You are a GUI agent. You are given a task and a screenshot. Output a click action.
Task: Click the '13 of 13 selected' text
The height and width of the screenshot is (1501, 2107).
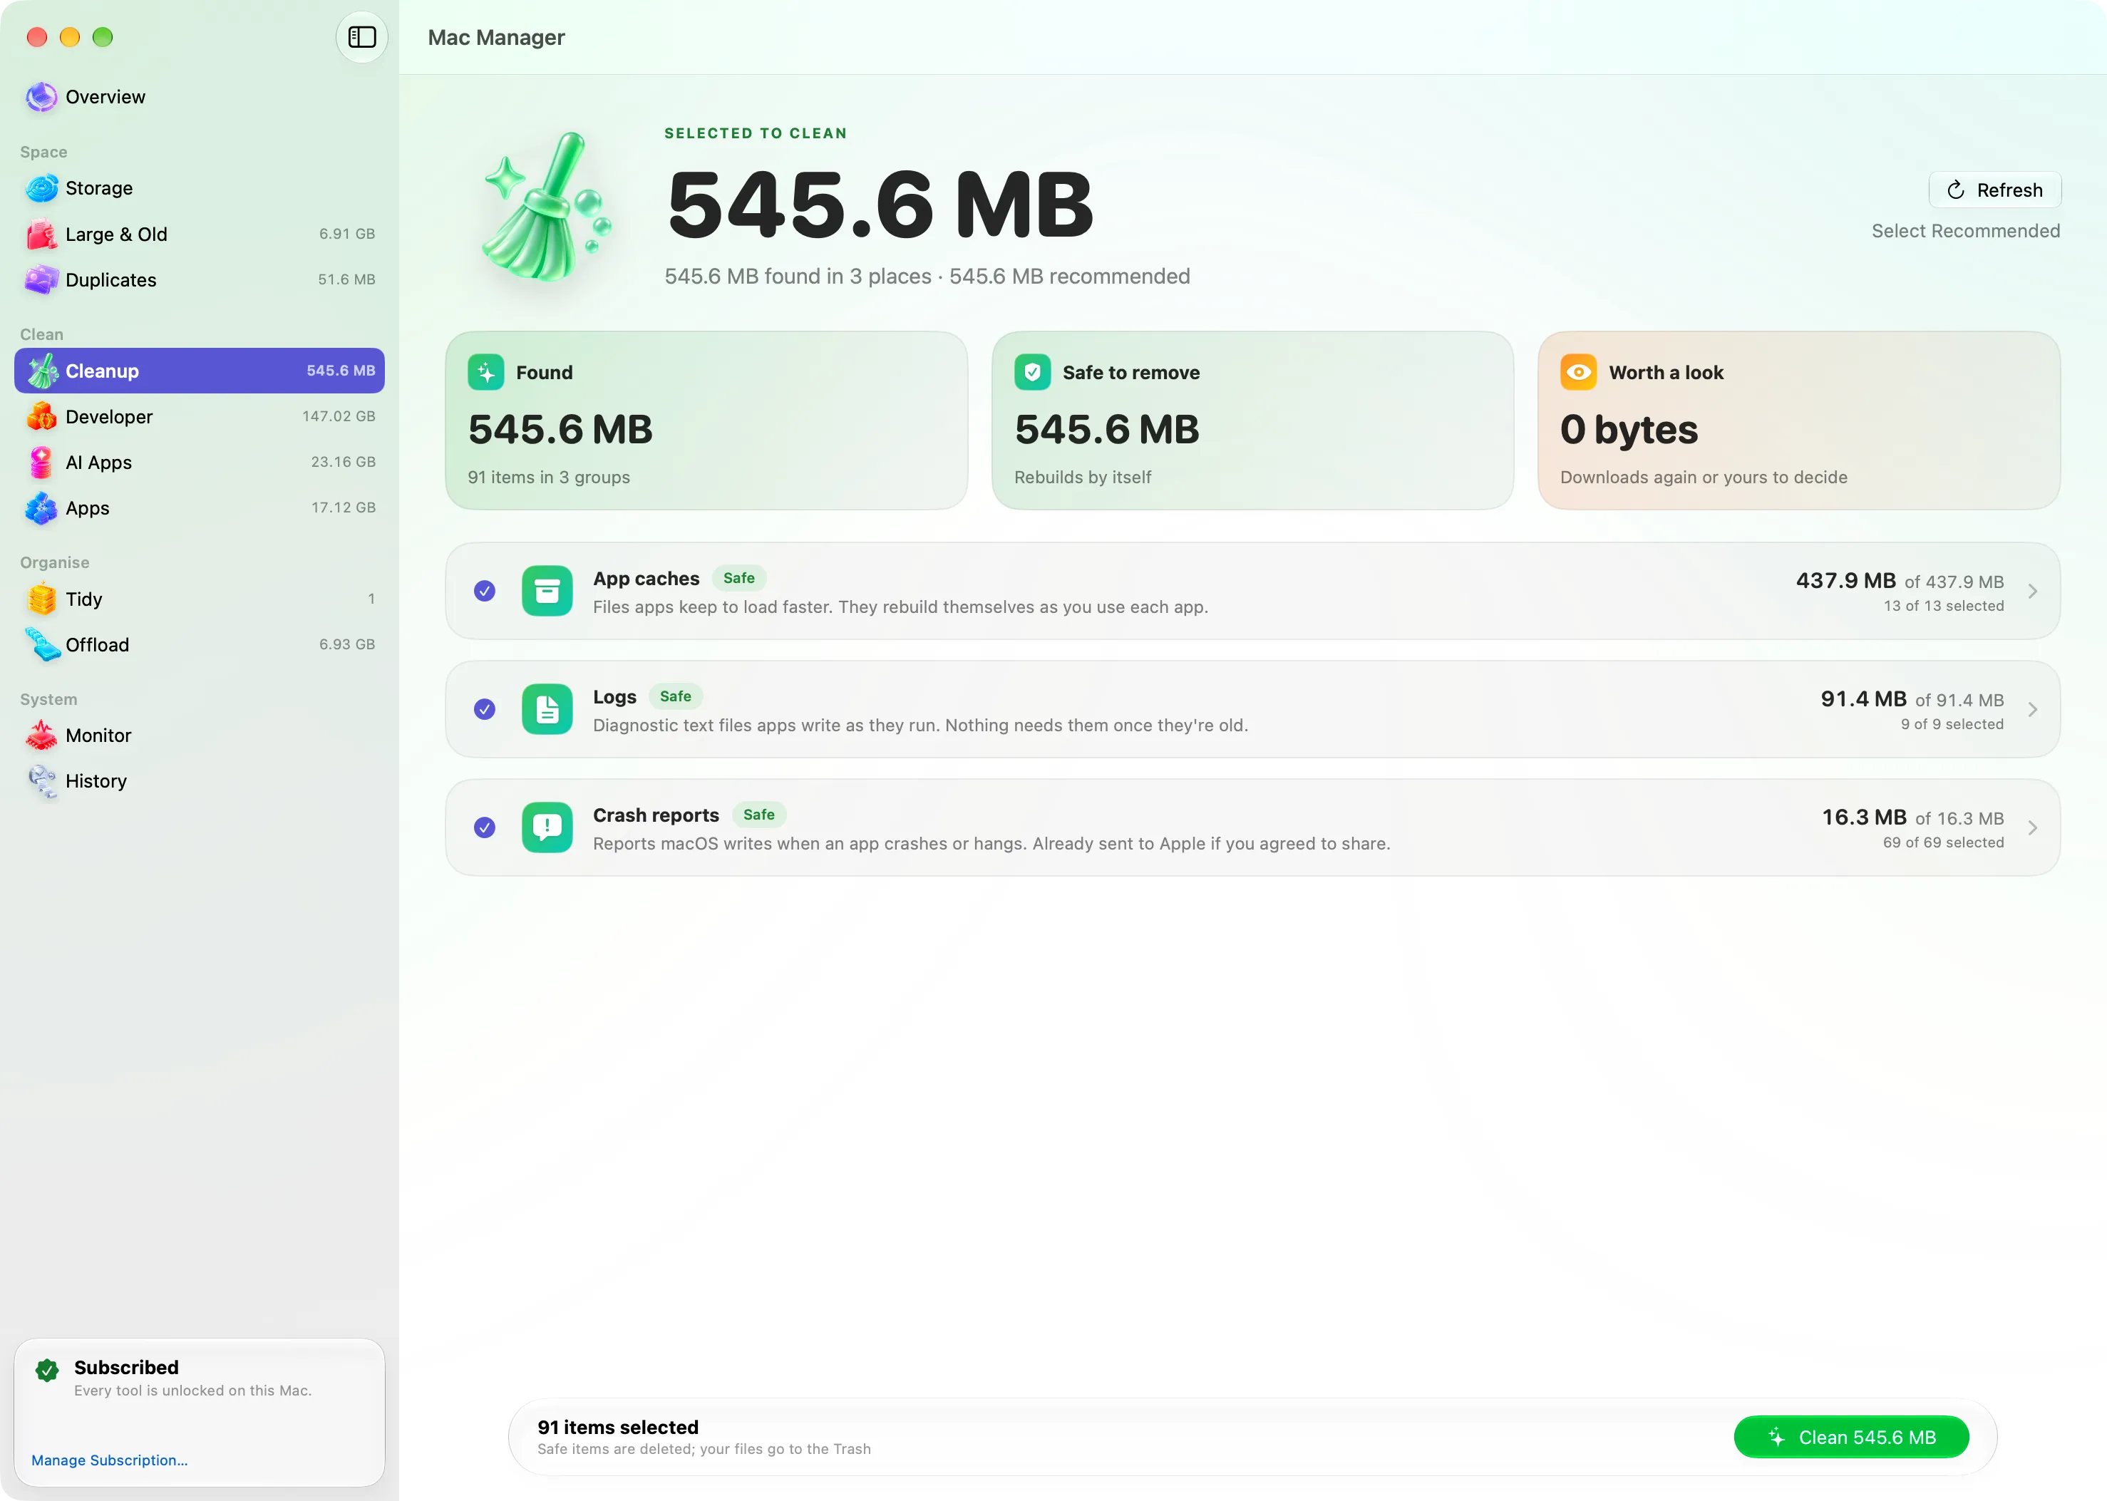(1944, 607)
